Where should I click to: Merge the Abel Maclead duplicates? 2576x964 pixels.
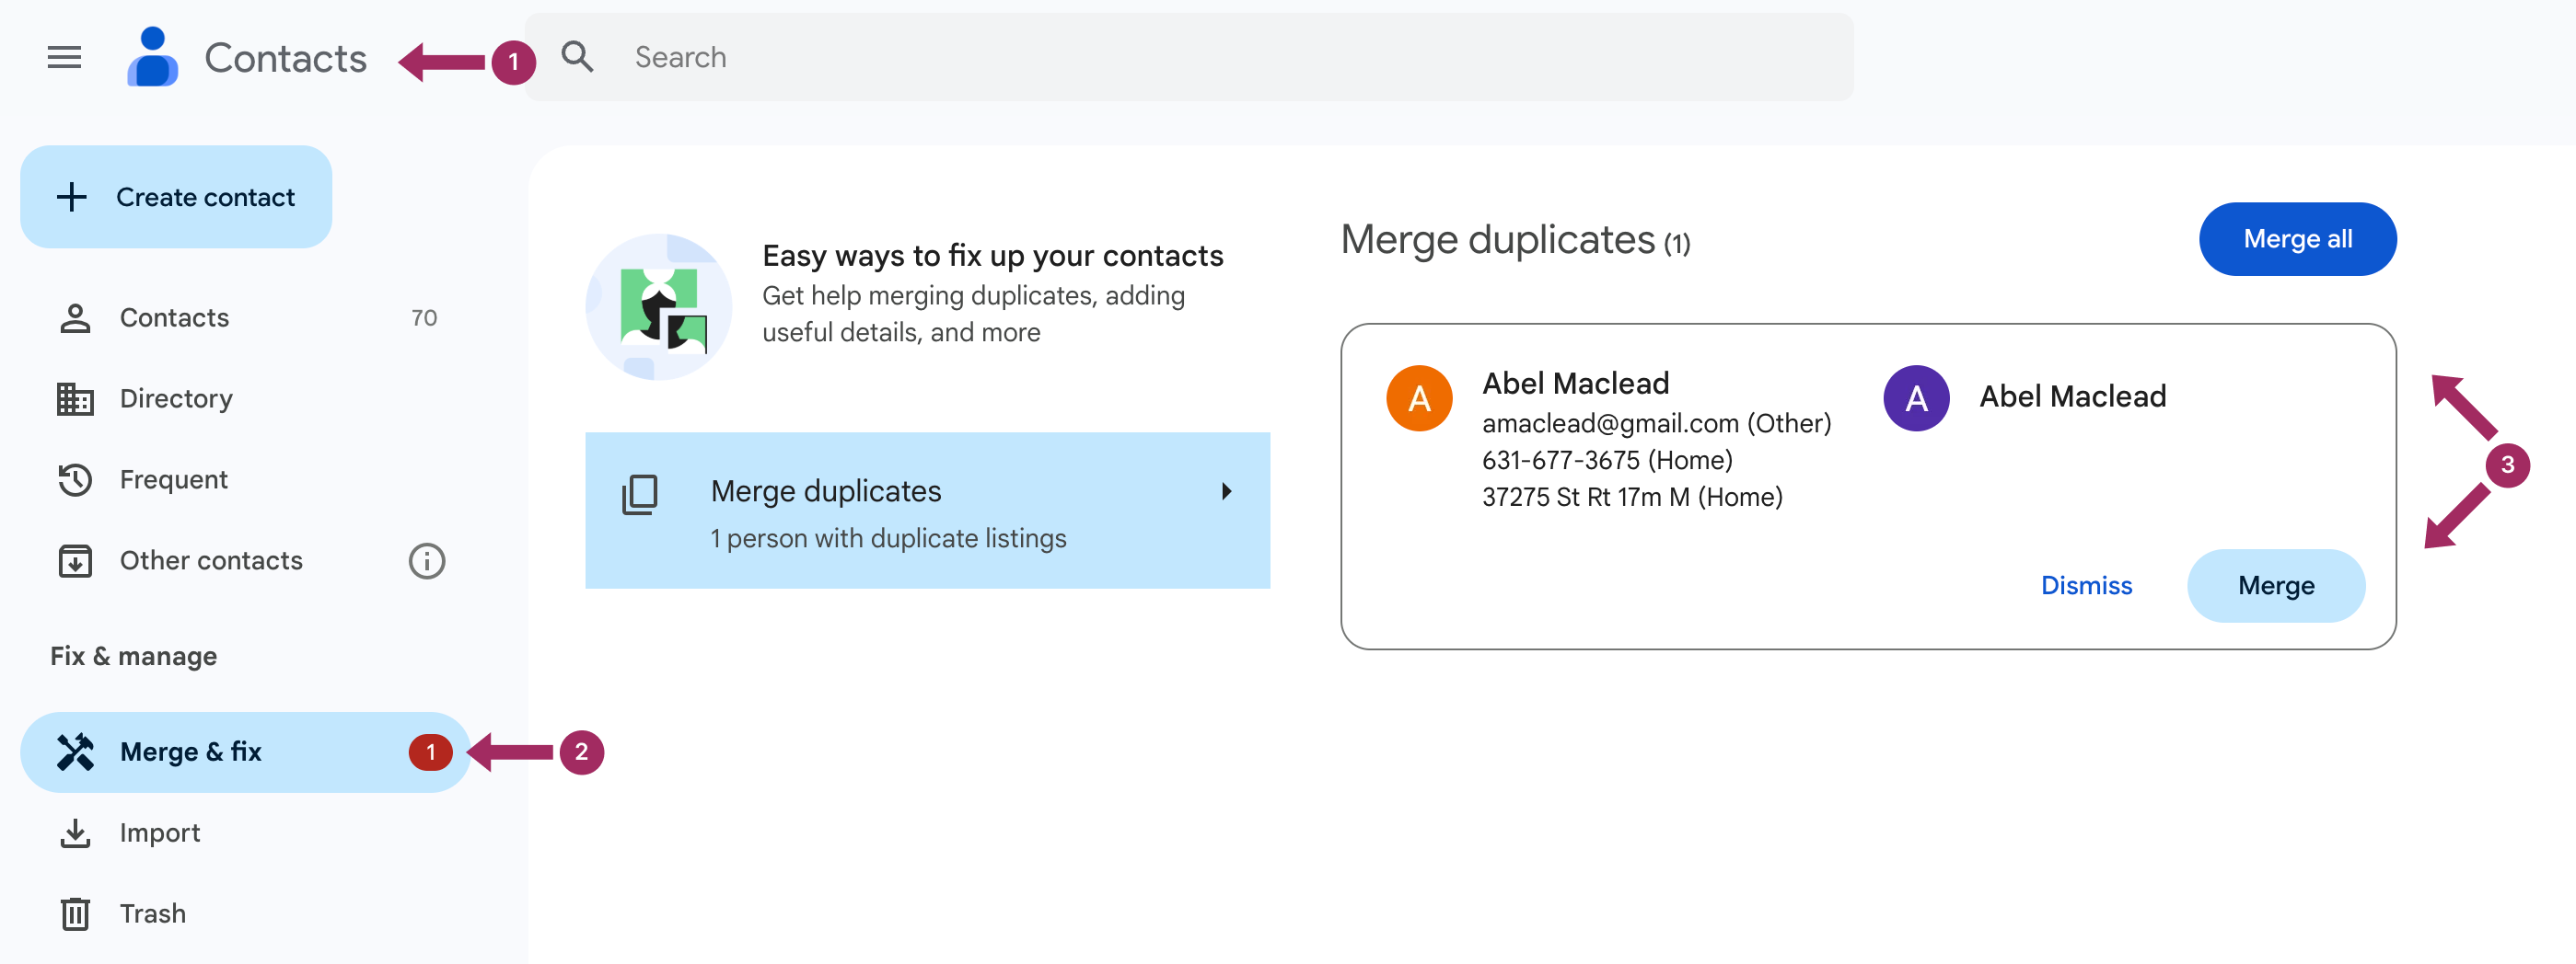click(2275, 585)
